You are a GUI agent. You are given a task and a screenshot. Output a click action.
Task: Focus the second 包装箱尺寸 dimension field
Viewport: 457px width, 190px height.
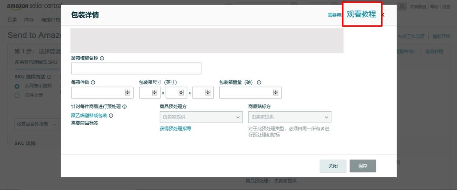tap(176, 93)
